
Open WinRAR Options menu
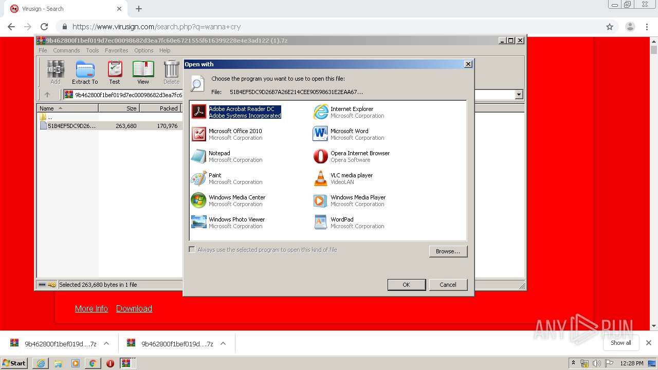pyautogui.click(x=144, y=50)
